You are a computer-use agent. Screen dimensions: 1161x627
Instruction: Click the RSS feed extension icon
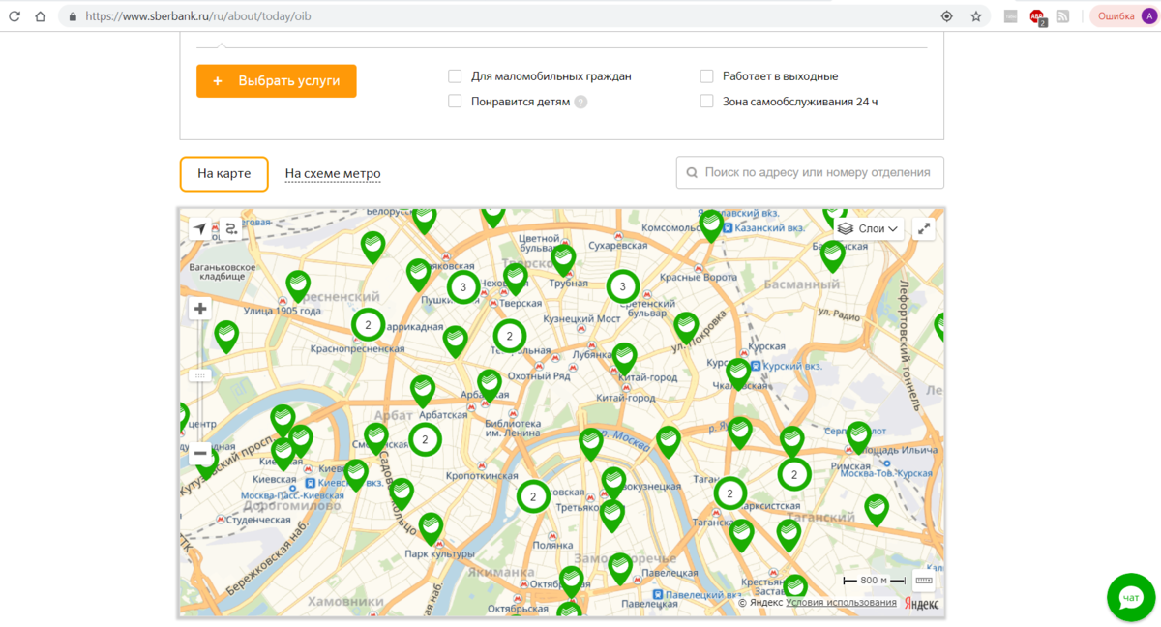1063,16
